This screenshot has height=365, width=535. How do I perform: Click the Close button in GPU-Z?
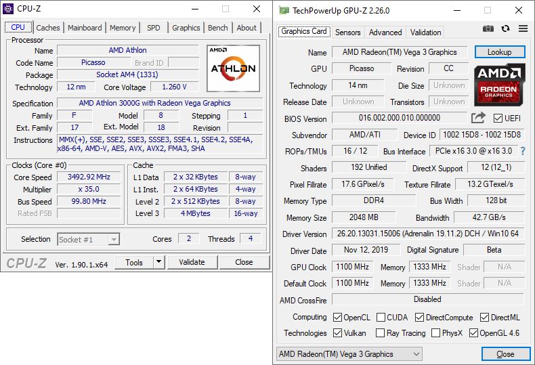pos(506,354)
